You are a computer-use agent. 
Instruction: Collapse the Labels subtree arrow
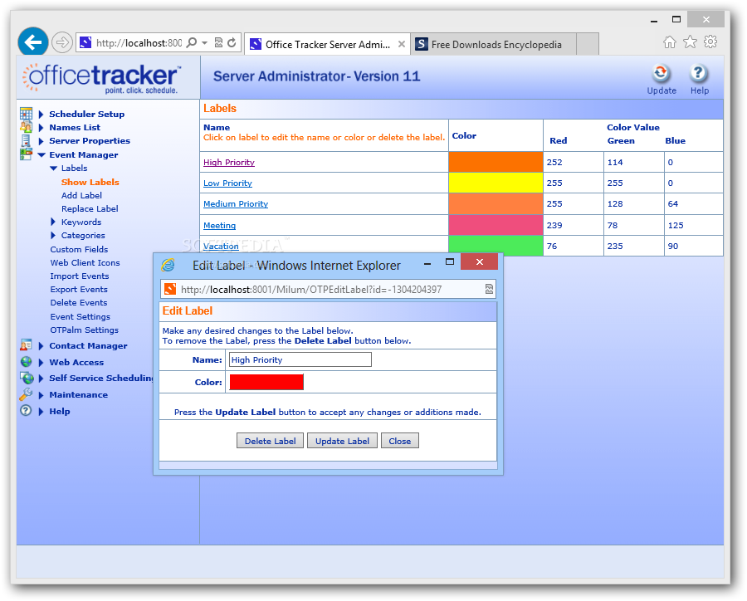(53, 168)
